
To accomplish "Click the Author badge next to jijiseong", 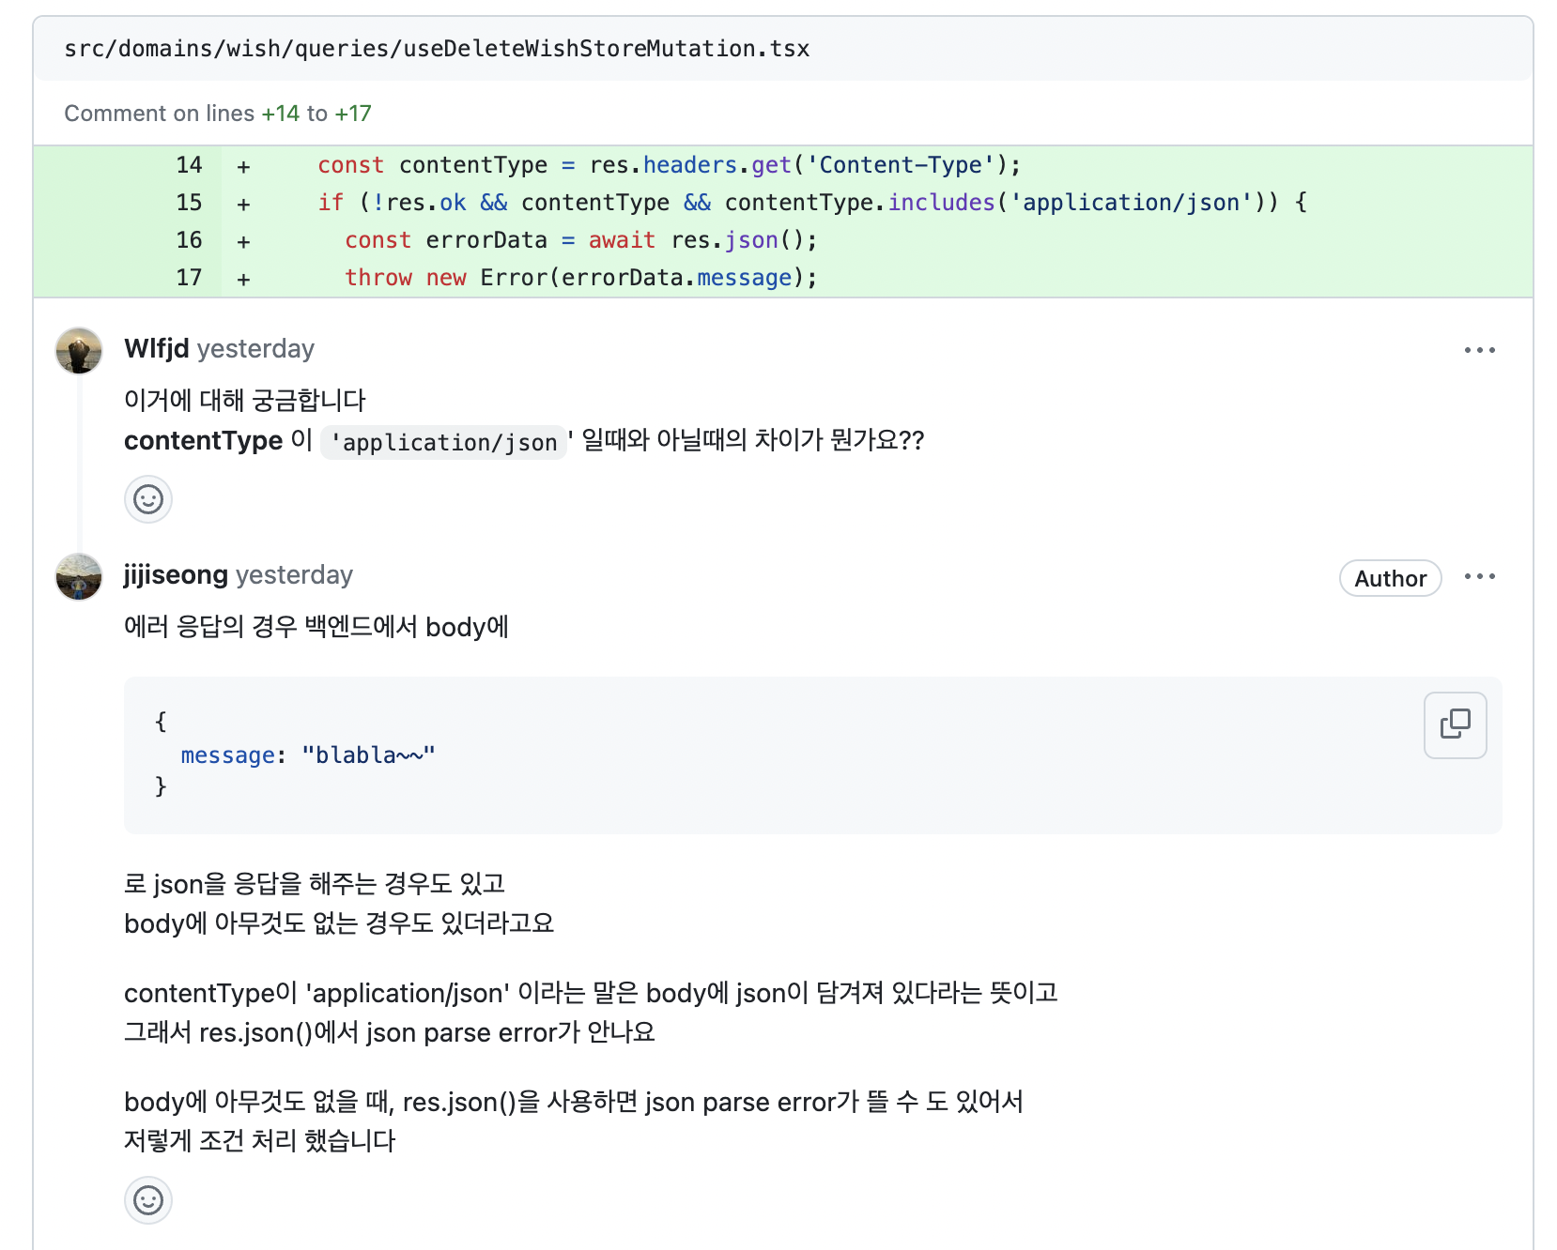I will (1390, 578).
